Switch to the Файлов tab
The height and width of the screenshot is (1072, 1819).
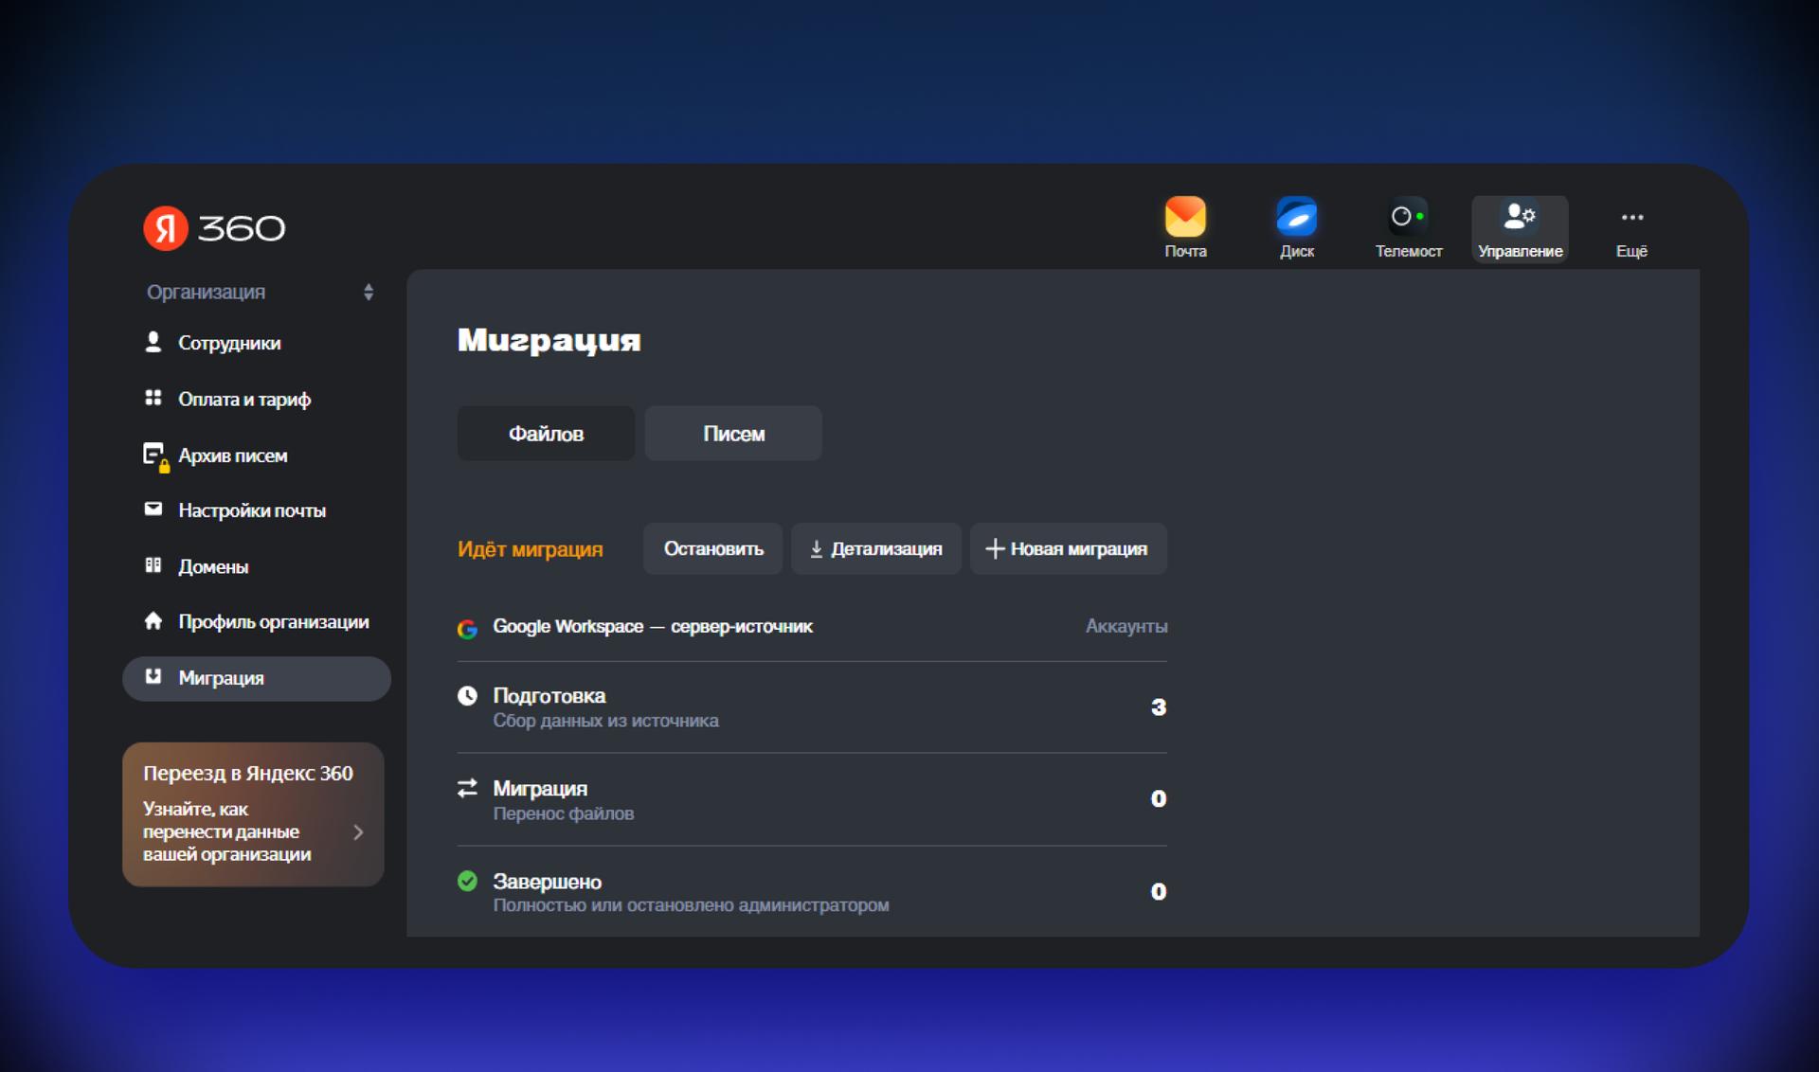click(x=546, y=434)
